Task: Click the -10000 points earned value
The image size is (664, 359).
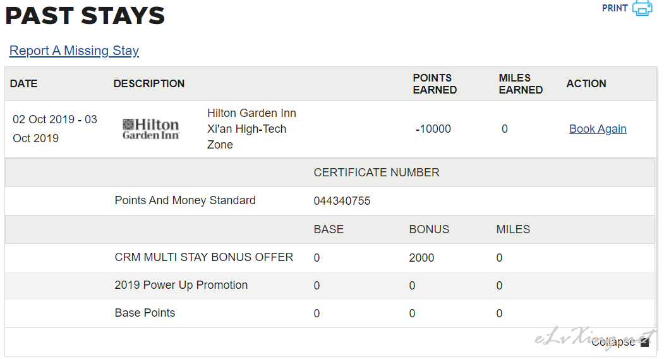Action: [x=433, y=129]
